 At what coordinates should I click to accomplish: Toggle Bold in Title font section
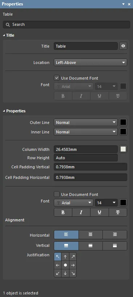[x=63, y=96]
